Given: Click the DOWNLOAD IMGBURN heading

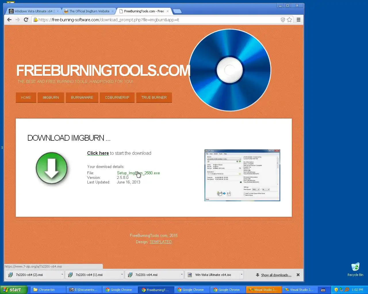Looking at the screenshot, I should point(69,138).
